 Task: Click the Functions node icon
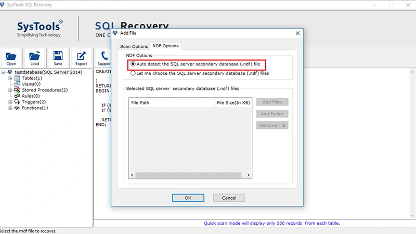coord(17,108)
